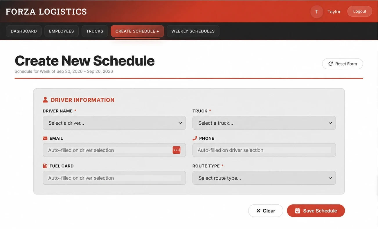
Task: Open the Truck selection dropdown
Action: point(264,123)
